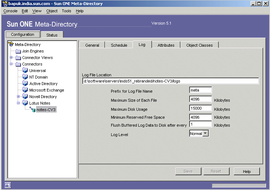The image size is (270, 190).
Task: Click the Active Directory connector icon
Action: point(25,83)
